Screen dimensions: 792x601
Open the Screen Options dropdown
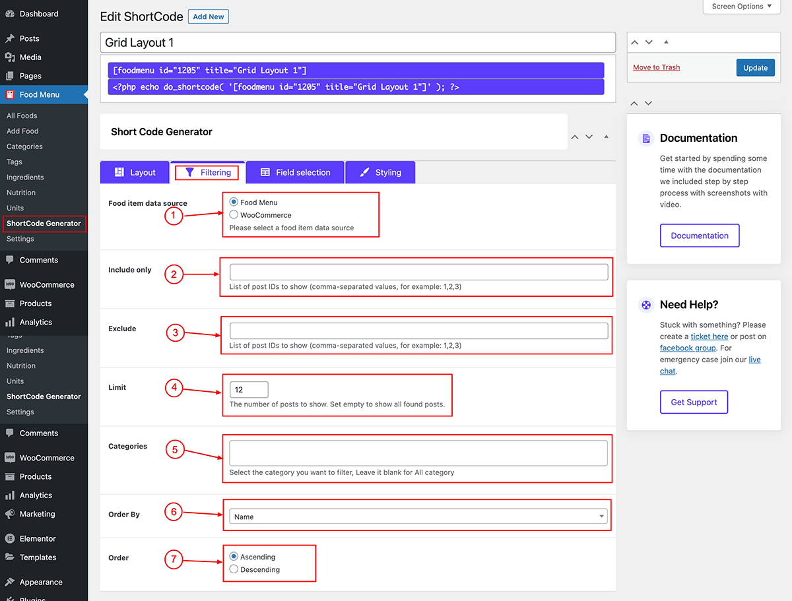pyautogui.click(x=742, y=7)
